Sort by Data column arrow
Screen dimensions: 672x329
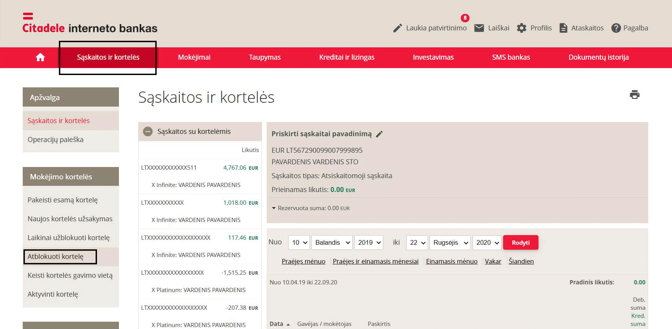coord(288,324)
